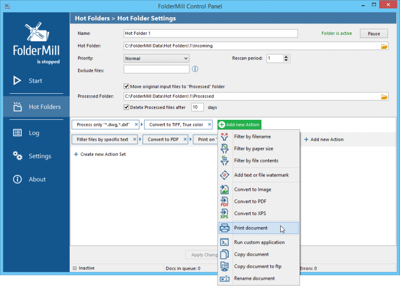Remove the "Process only *.dwg,*.dxf" filter action
This screenshot has height=286, width=400.
tap(136, 125)
